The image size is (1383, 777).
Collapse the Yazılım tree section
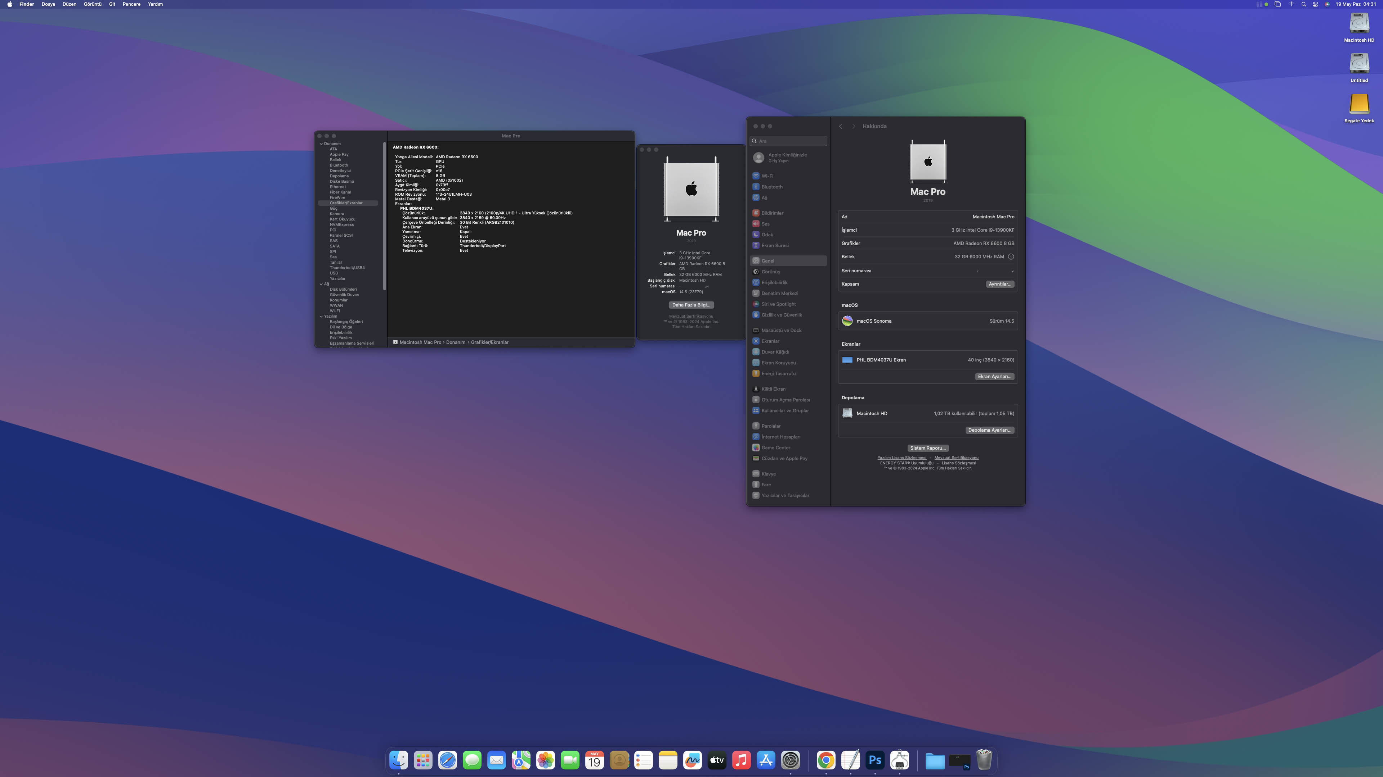point(321,317)
